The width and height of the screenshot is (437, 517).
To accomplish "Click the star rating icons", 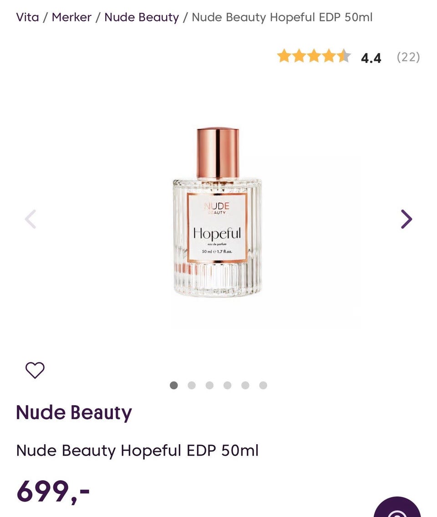I will [314, 56].
